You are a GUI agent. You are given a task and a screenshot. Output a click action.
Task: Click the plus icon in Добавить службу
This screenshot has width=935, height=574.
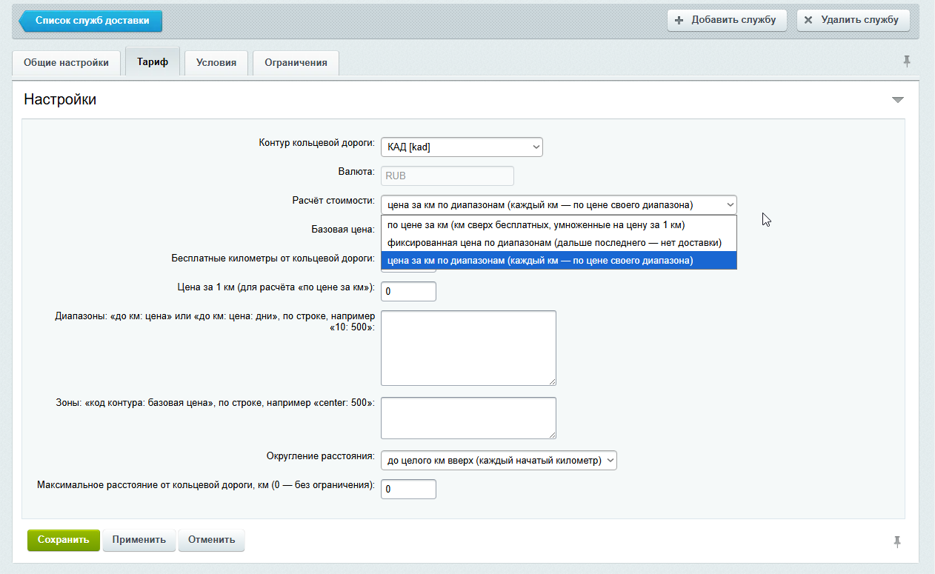pyautogui.click(x=679, y=21)
